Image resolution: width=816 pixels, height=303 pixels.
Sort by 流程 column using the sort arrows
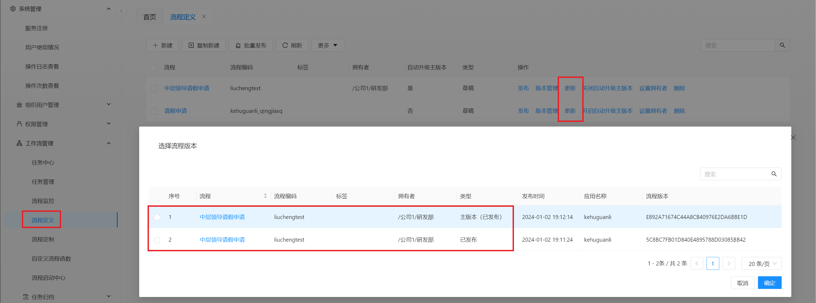click(265, 196)
